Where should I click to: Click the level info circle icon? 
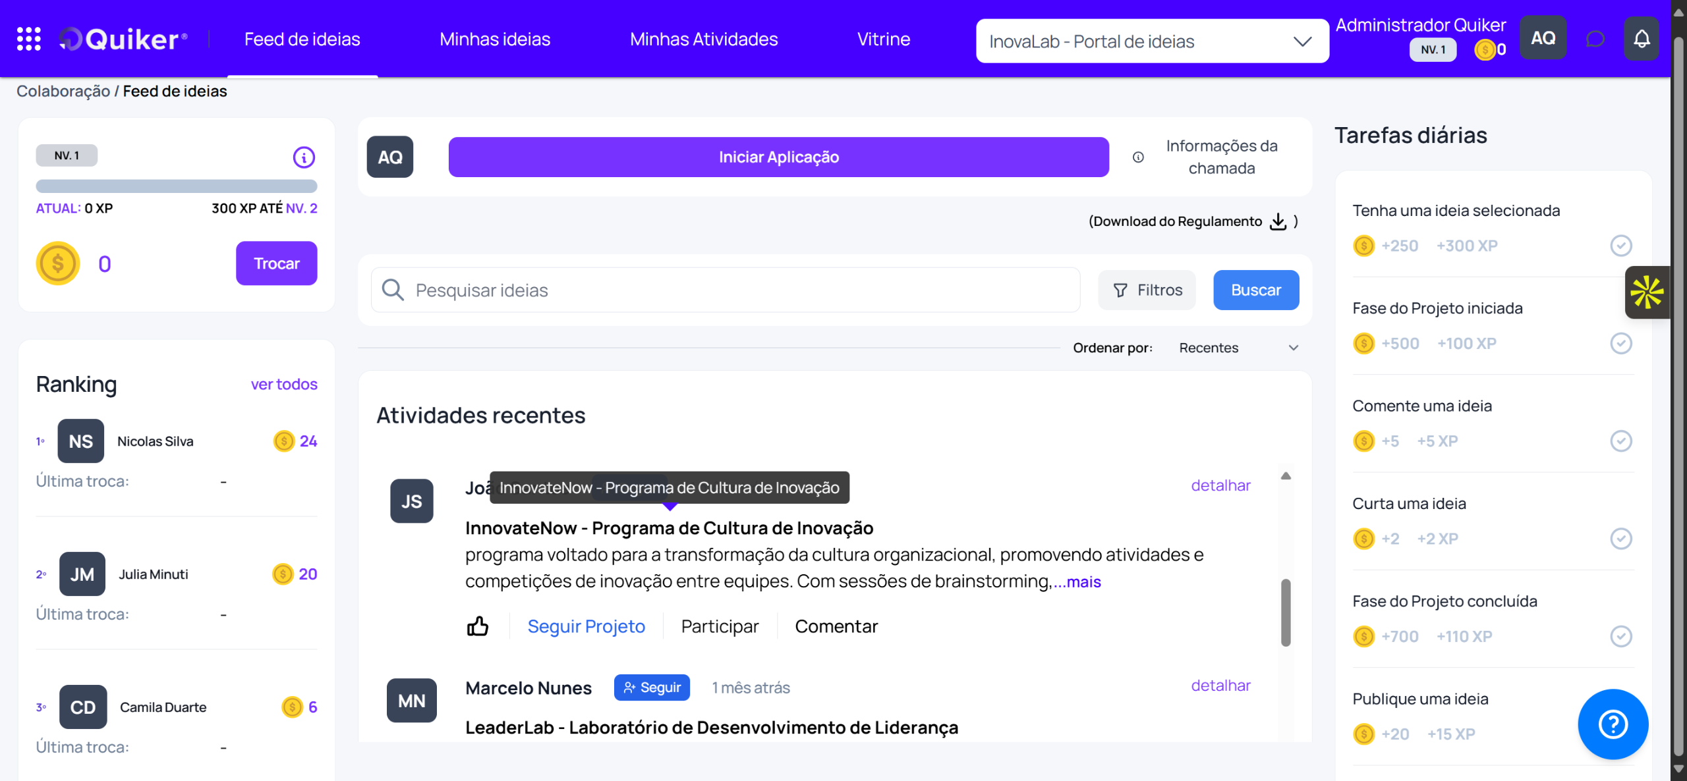[304, 157]
